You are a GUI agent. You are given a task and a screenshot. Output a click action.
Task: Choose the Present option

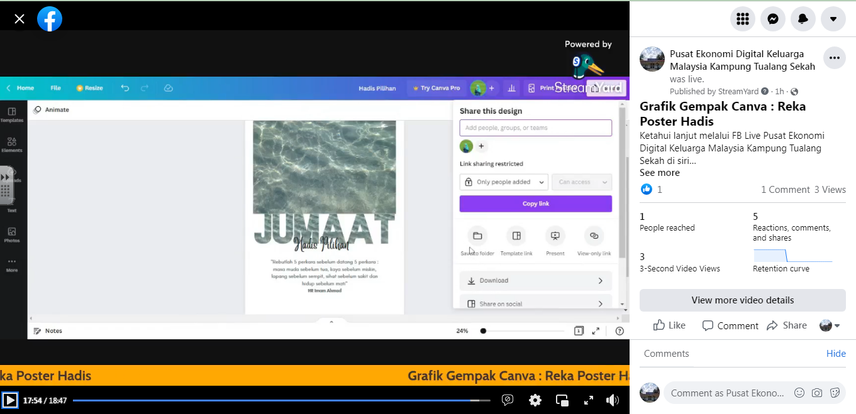click(x=555, y=241)
